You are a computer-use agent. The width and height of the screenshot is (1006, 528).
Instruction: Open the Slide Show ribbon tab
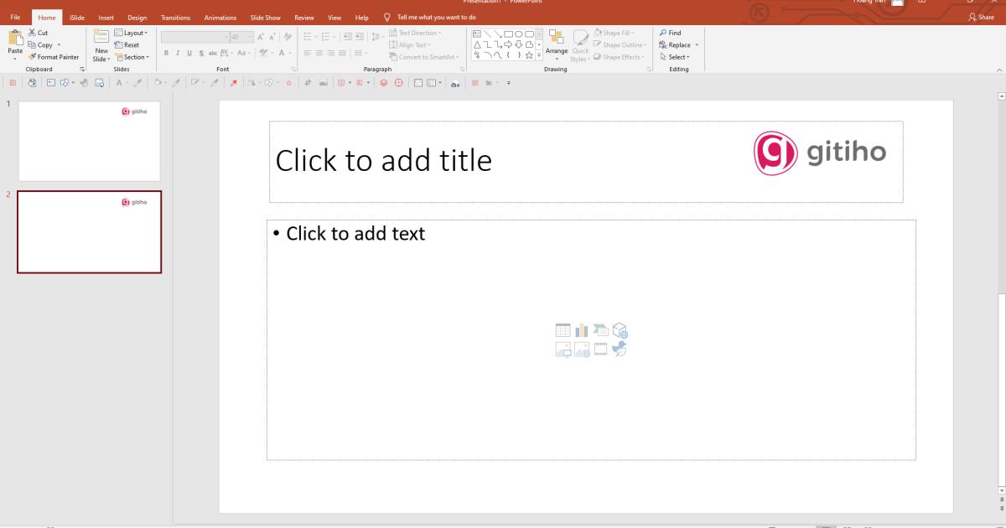point(265,17)
